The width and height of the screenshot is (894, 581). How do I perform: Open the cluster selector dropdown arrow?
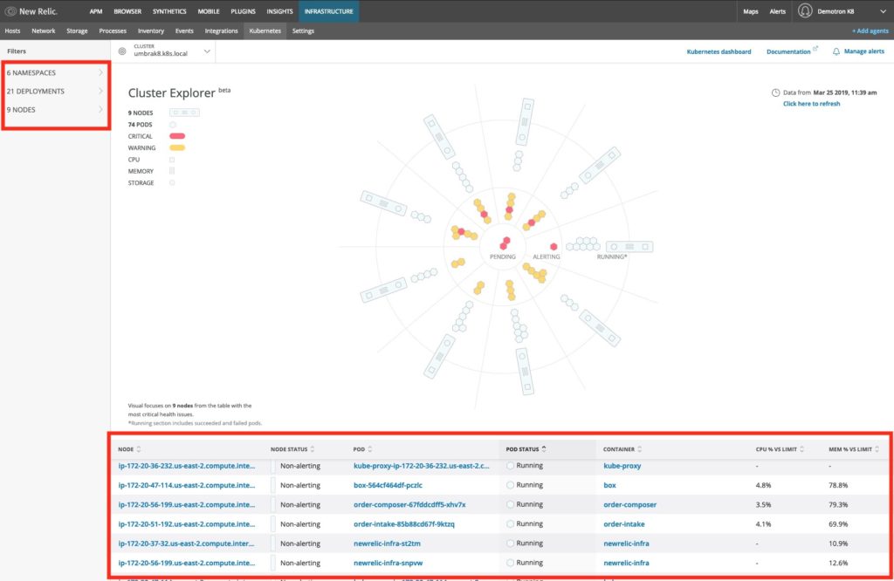click(x=207, y=51)
